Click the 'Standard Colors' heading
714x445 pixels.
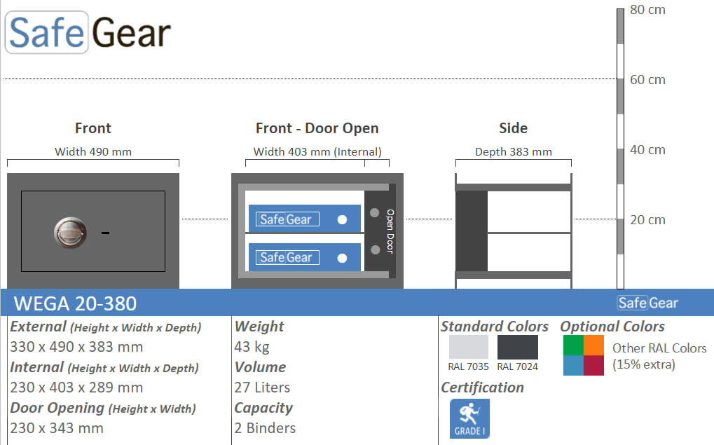click(x=495, y=327)
